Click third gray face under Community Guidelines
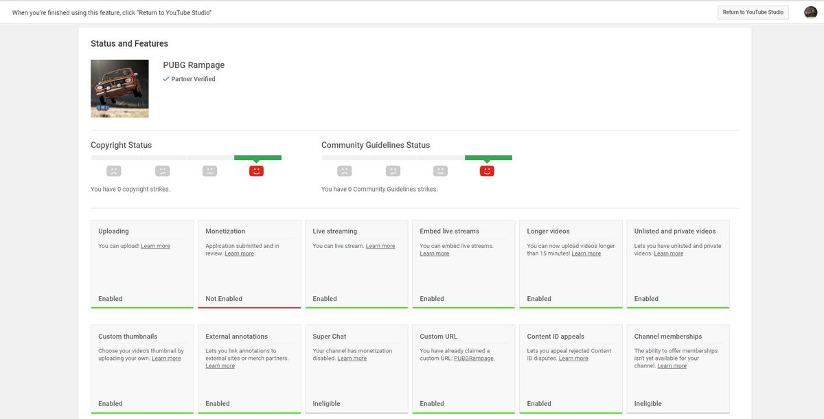This screenshot has height=419, width=824. coord(441,171)
